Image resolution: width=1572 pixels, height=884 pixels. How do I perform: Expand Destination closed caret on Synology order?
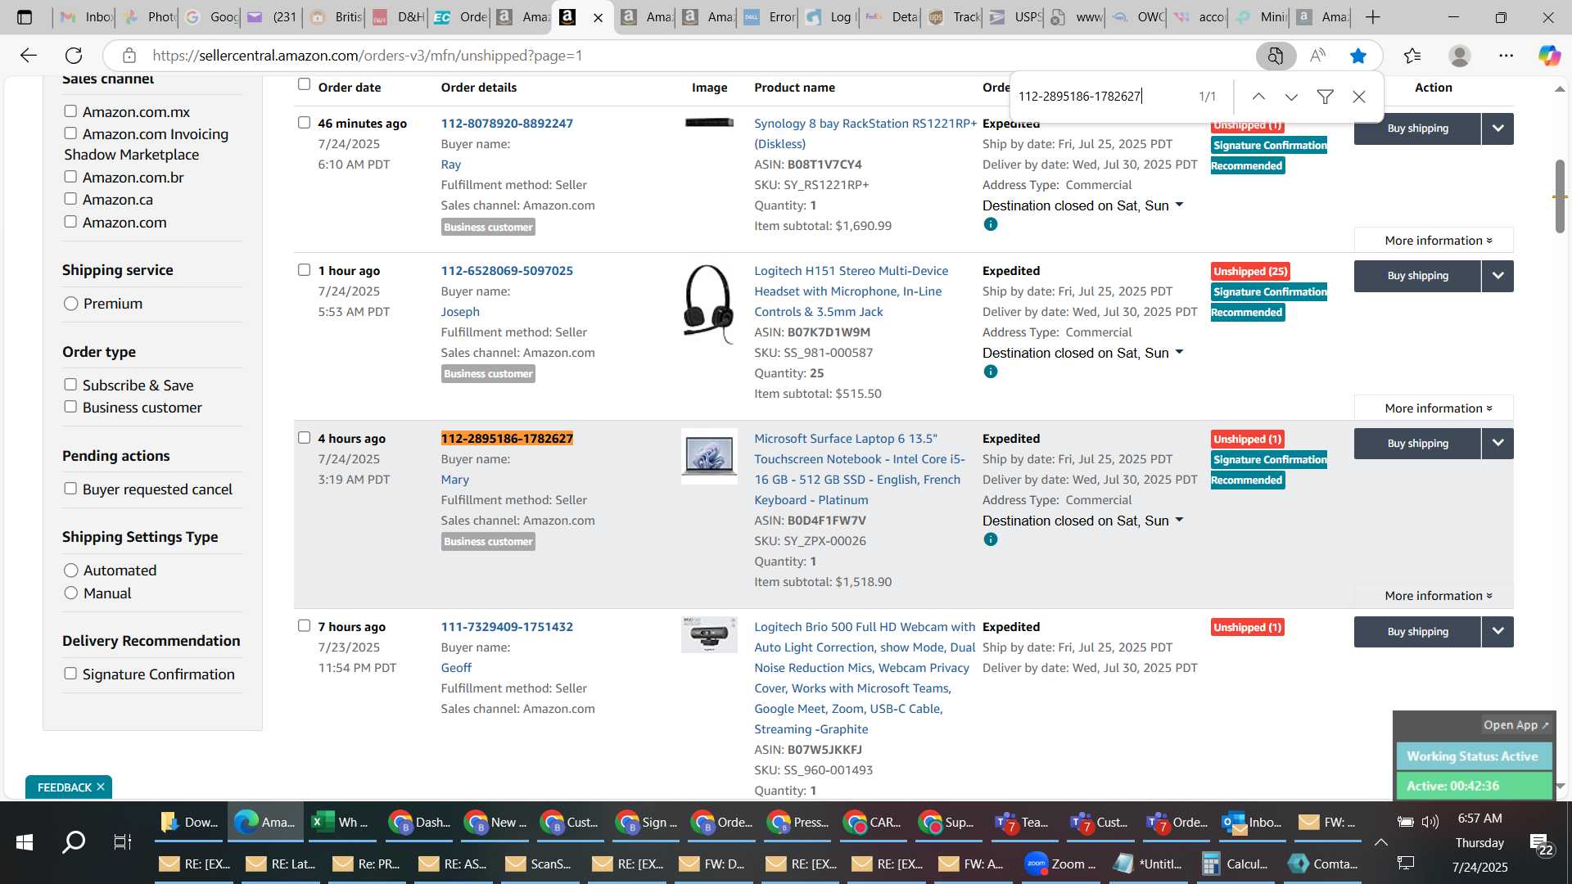tap(1179, 205)
